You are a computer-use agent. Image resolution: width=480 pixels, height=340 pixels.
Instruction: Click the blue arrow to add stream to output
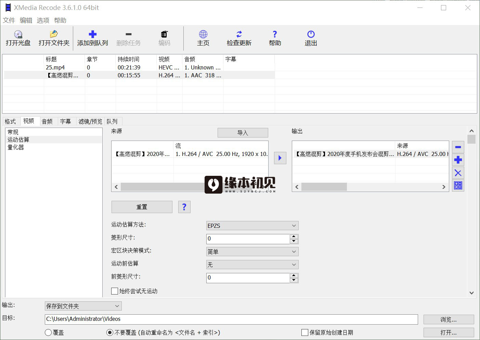280,158
